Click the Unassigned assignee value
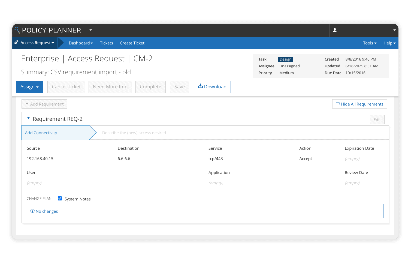The height and width of the screenshot is (264, 411). 289,66
